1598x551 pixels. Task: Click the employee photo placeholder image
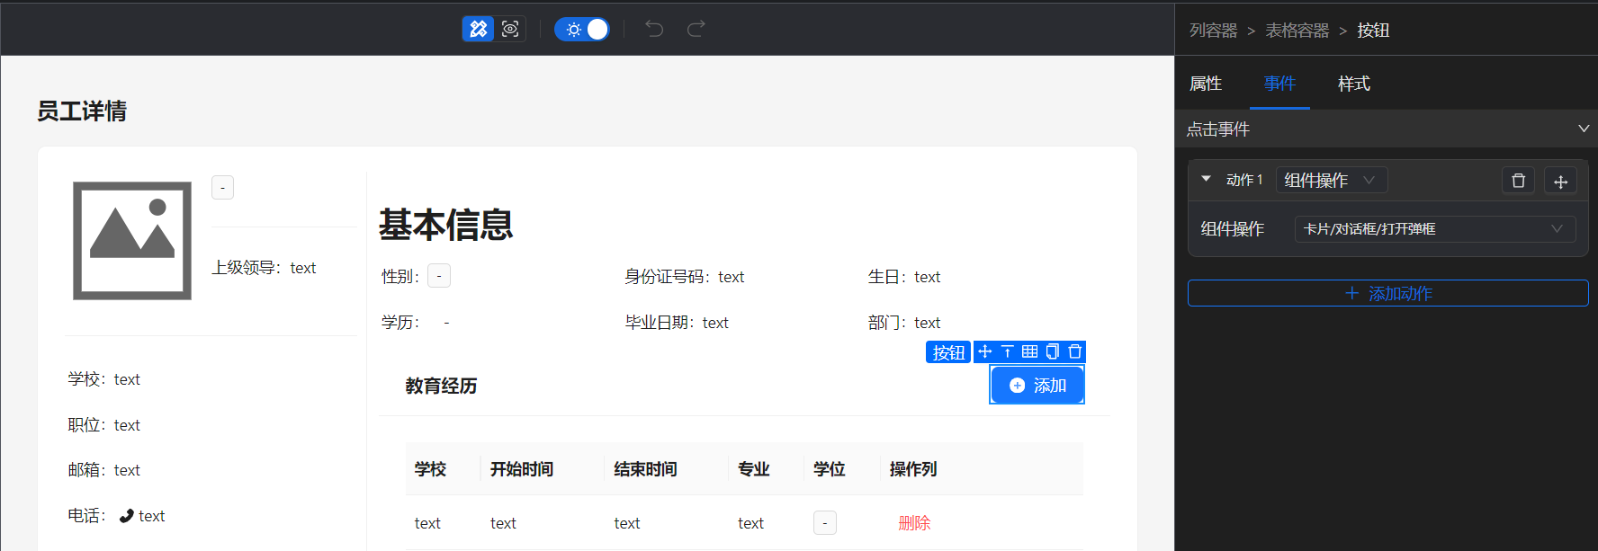(x=132, y=241)
